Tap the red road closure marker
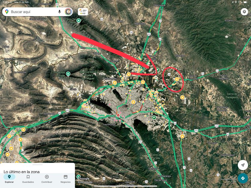The image size is (251, 188). 118,115
